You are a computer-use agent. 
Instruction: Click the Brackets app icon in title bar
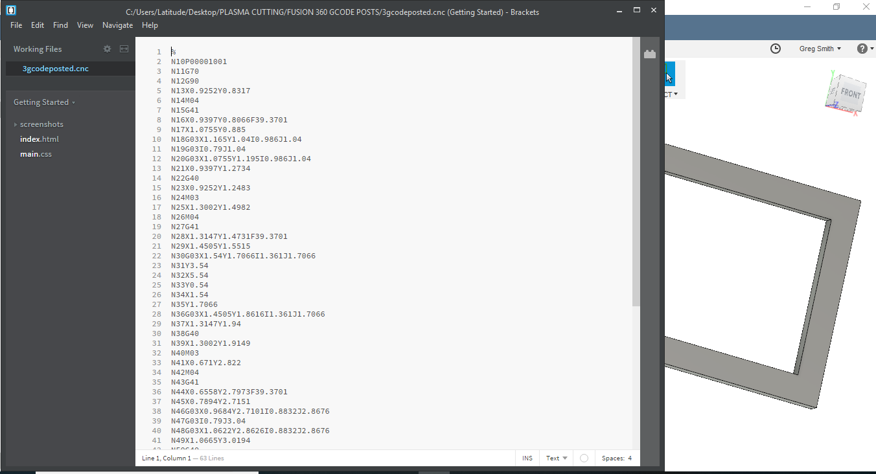pos(11,11)
